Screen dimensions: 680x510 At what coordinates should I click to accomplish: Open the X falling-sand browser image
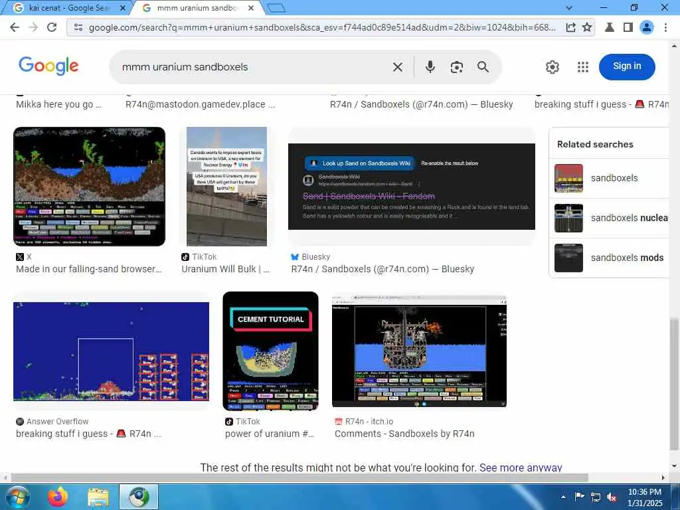pos(90,187)
